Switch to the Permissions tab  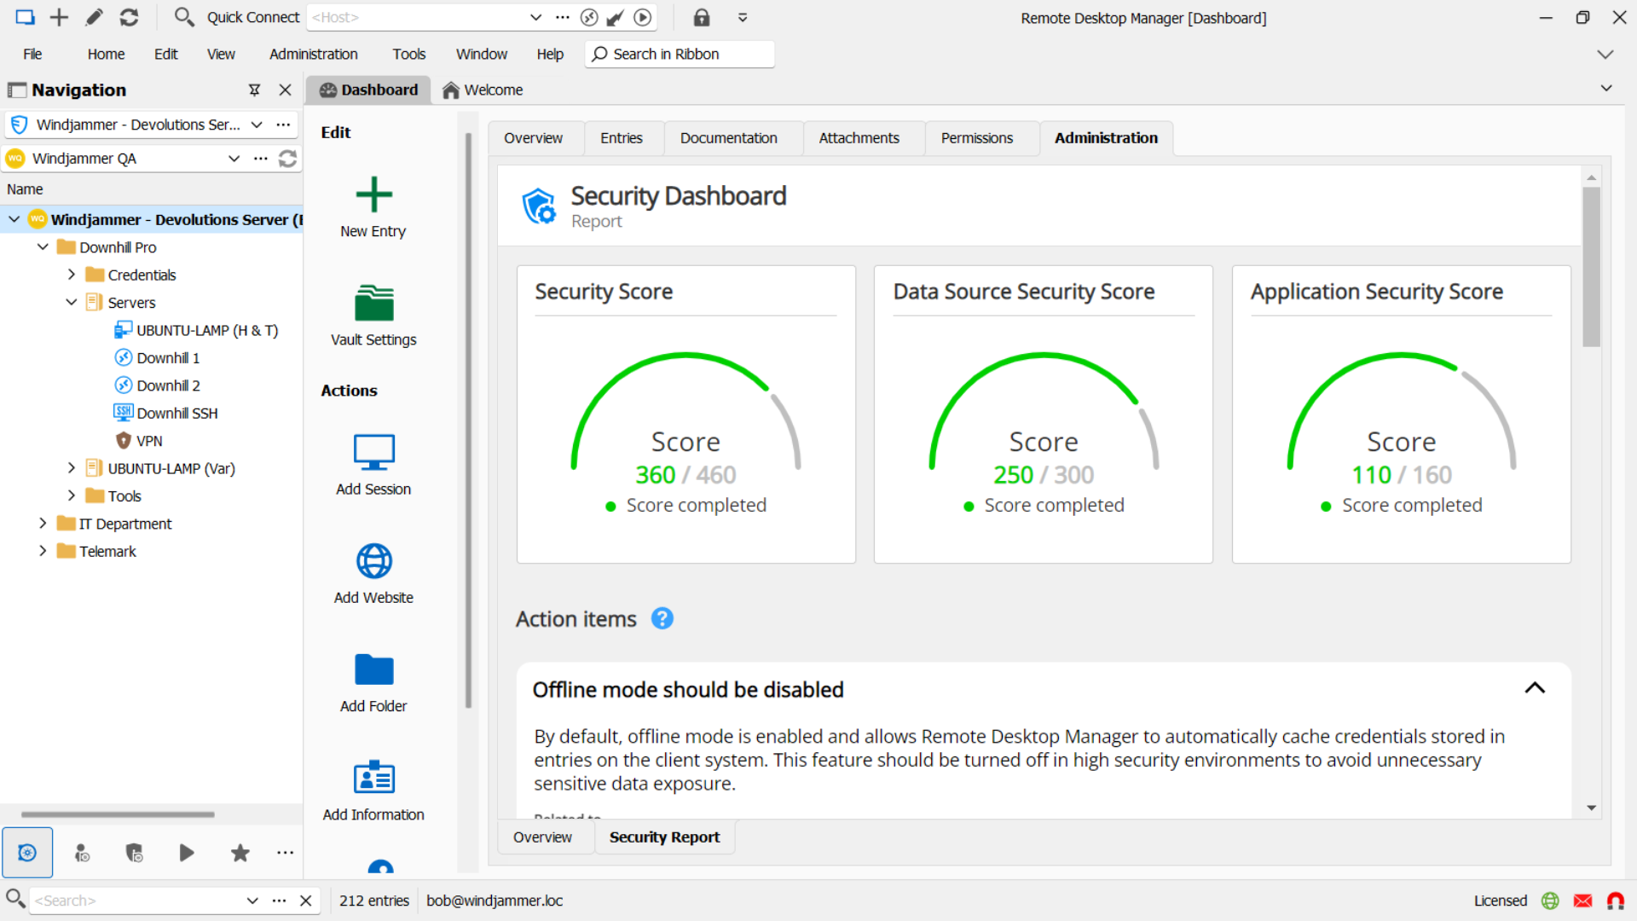(976, 138)
